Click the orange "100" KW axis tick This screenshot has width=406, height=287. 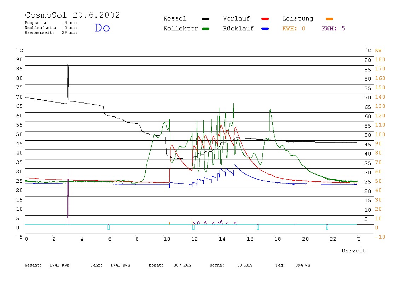point(380,134)
